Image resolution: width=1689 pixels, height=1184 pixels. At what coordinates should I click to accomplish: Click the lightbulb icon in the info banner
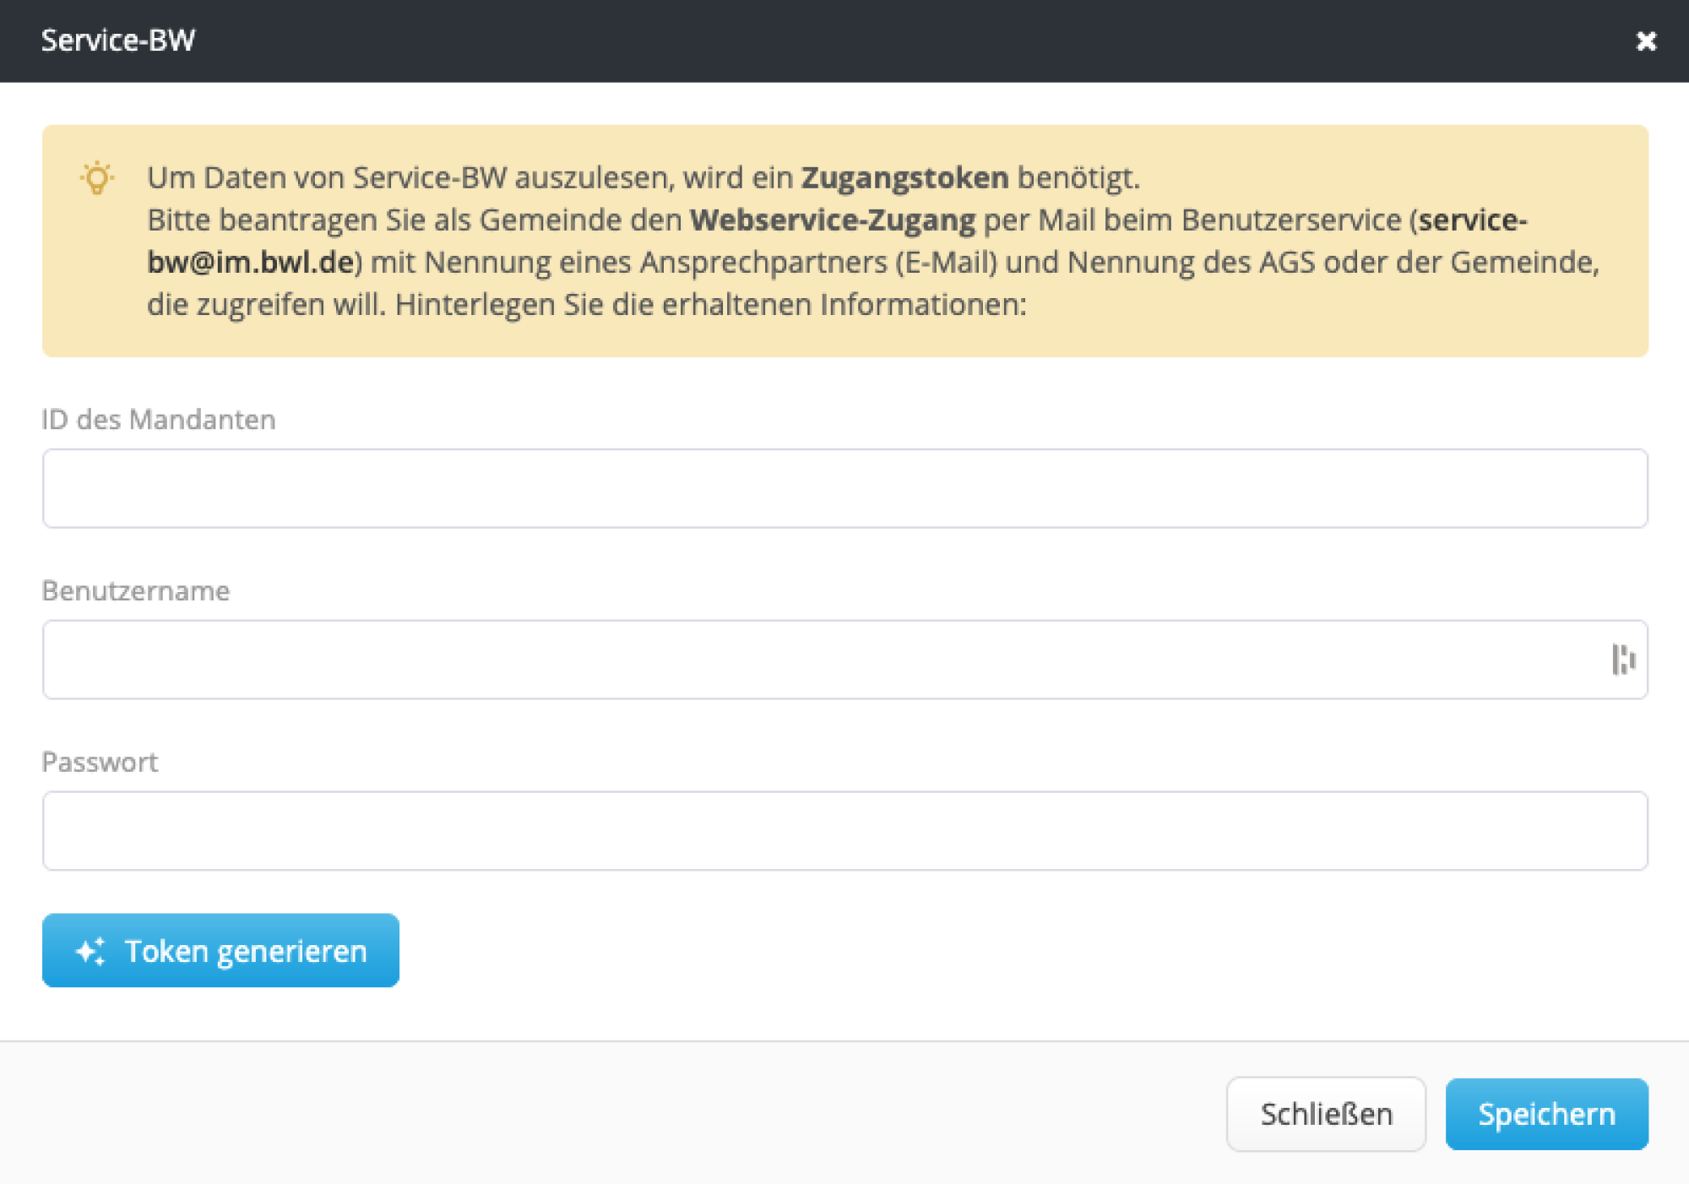95,178
